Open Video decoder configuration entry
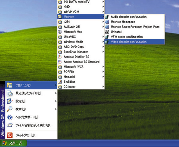Image resolution: width=179 pixels, height=147 pixels. (135, 42)
